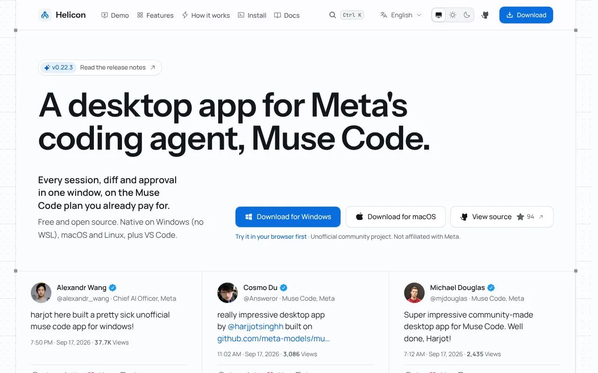Click the 2,435 Views count

coord(484,354)
